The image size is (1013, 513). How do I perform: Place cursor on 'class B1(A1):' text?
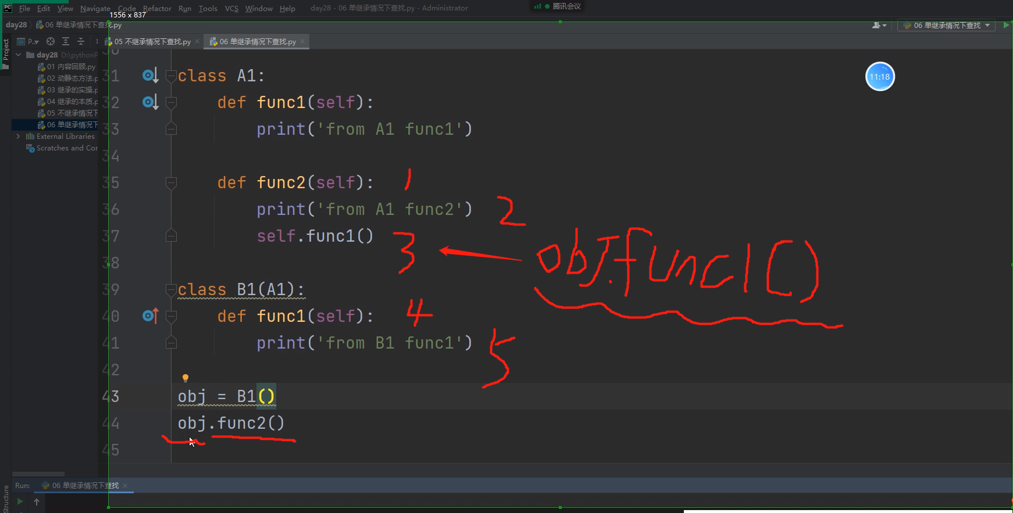tap(241, 289)
